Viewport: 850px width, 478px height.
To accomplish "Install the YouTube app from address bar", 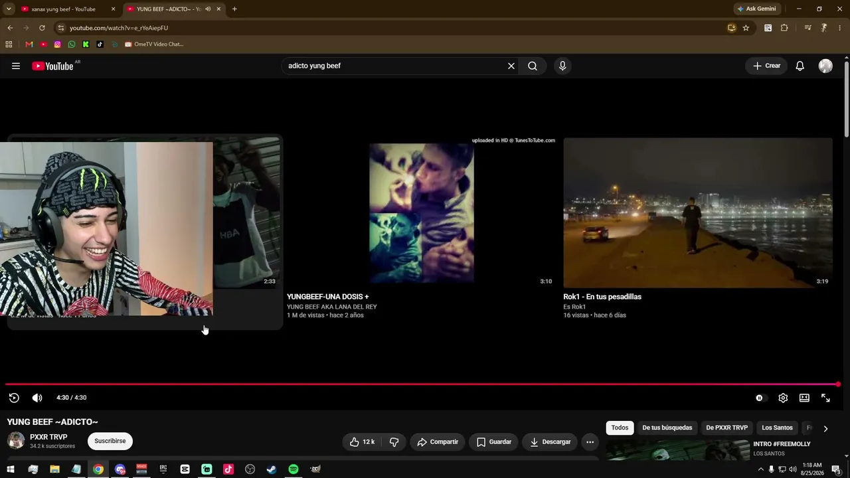I will click(x=732, y=28).
